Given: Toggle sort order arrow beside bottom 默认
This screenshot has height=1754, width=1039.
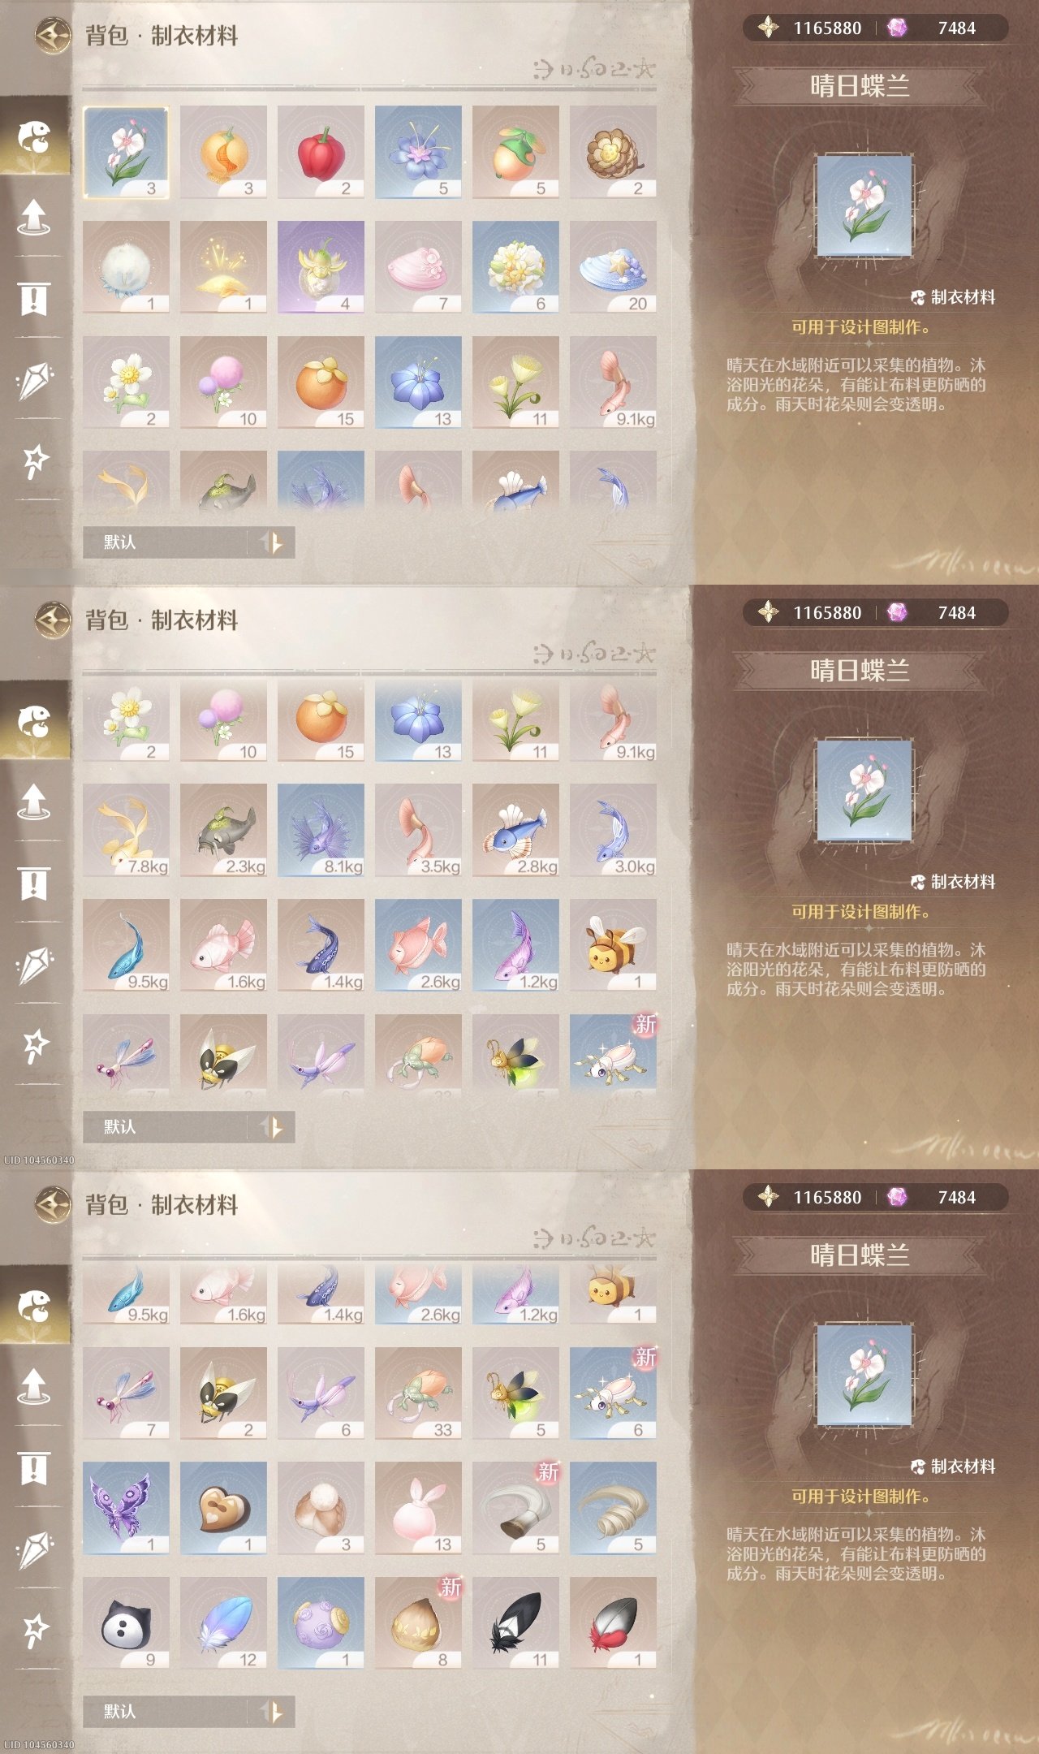Looking at the screenshot, I should 274,1711.
